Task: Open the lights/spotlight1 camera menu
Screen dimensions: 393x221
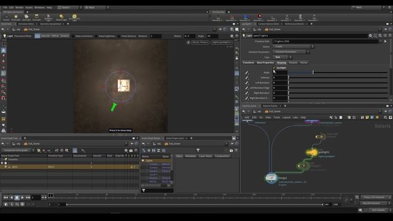Action: click(x=222, y=42)
